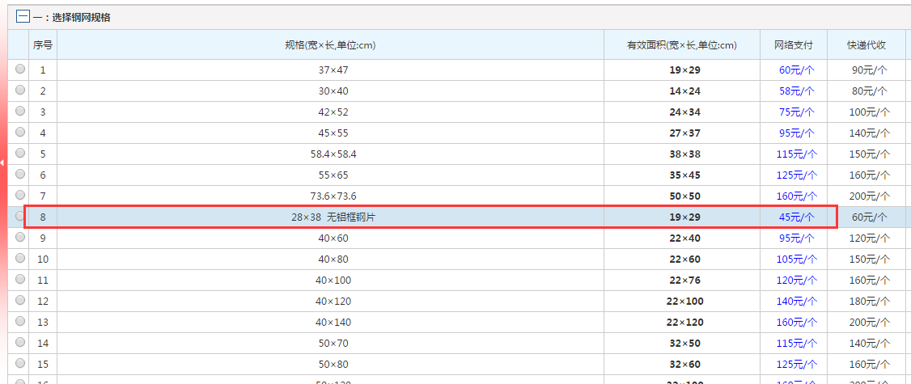
Task: Pick the radio button for the 40×80 row
Action: pos(20,259)
